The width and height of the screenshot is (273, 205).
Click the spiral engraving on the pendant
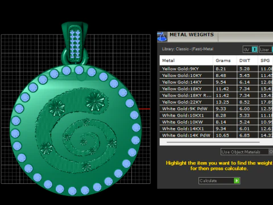pyautogui.click(x=76, y=131)
